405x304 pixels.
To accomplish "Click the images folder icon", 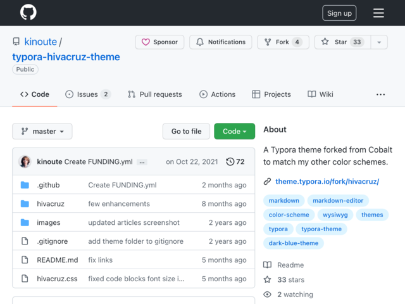I will pos(25,222).
